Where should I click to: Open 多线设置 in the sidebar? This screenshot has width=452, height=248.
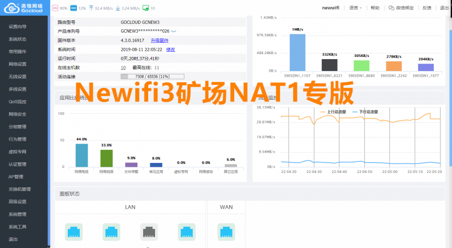tap(18, 89)
